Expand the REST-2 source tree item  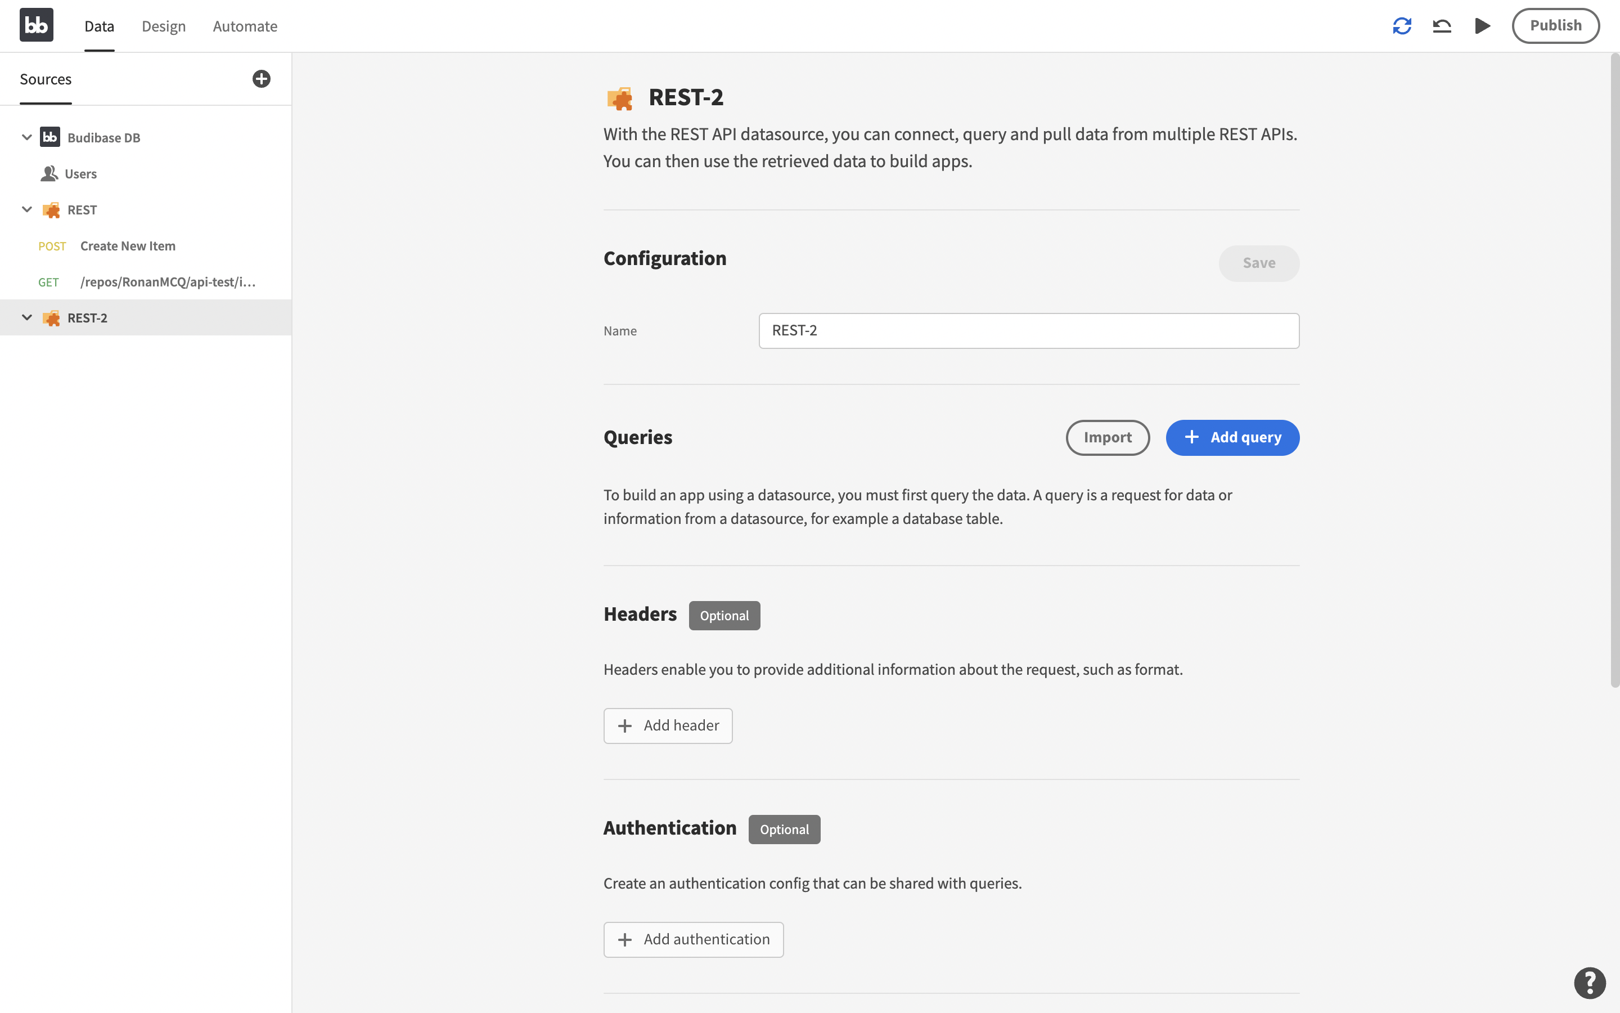[27, 317]
